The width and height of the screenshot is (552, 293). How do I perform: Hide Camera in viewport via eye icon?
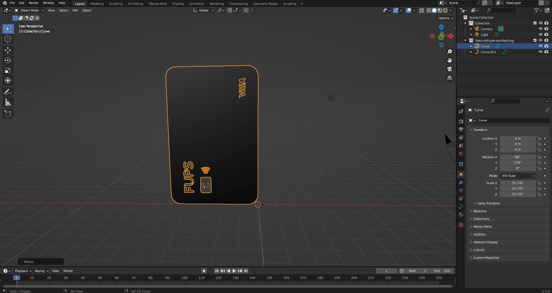coord(540,29)
